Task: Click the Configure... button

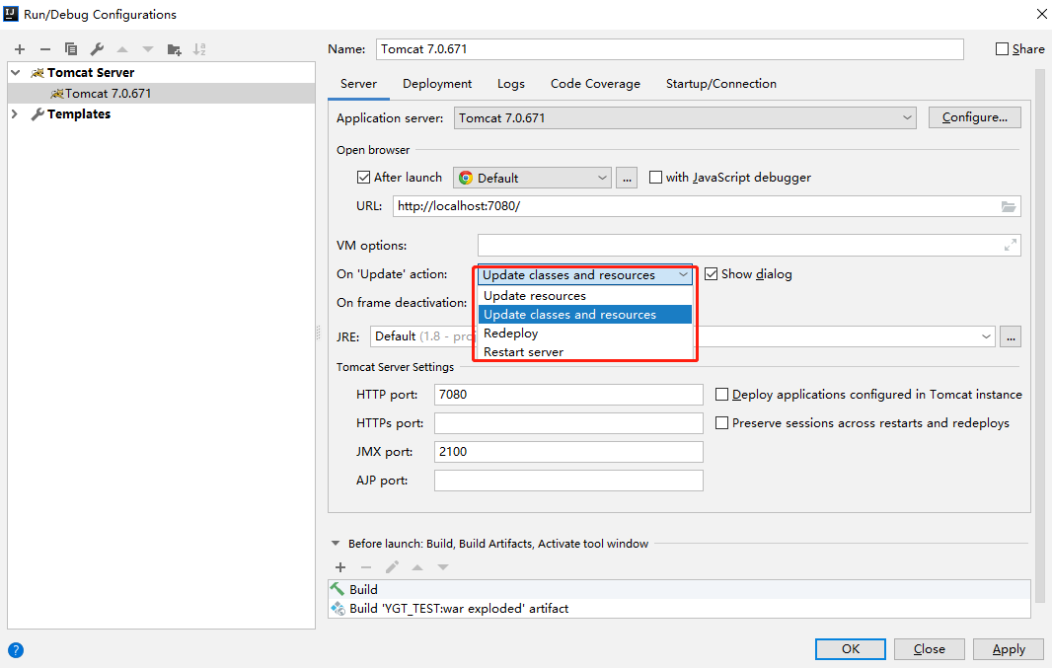Action: click(975, 117)
